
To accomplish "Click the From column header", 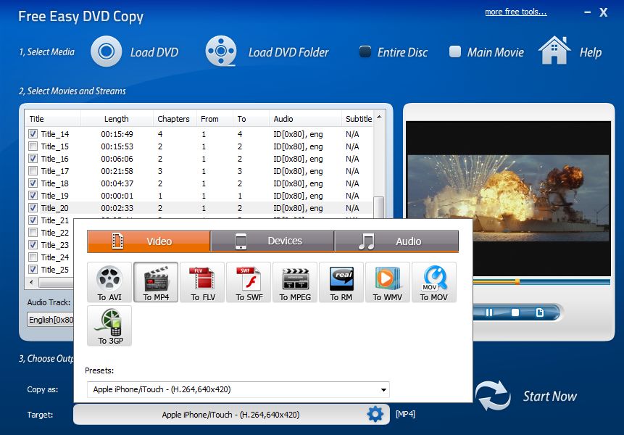I will coord(215,119).
